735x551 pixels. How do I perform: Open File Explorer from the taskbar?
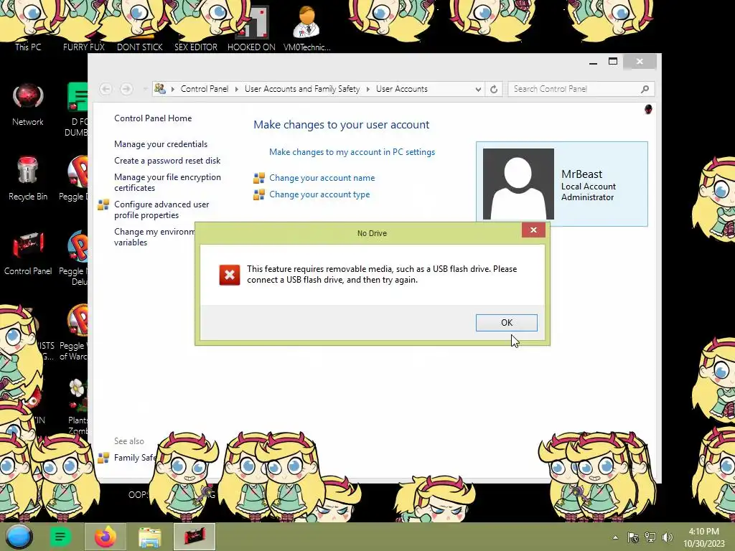(150, 537)
